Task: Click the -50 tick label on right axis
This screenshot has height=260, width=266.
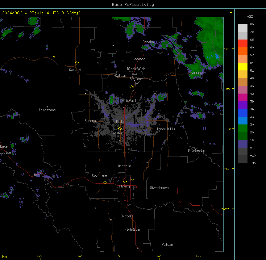Action: (227, 169)
